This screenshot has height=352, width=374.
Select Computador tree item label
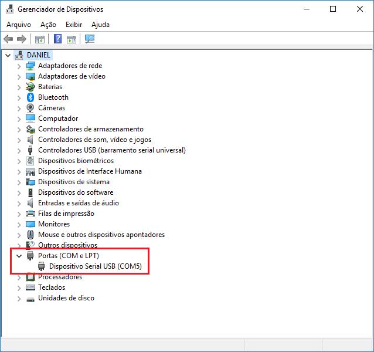[58, 119]
